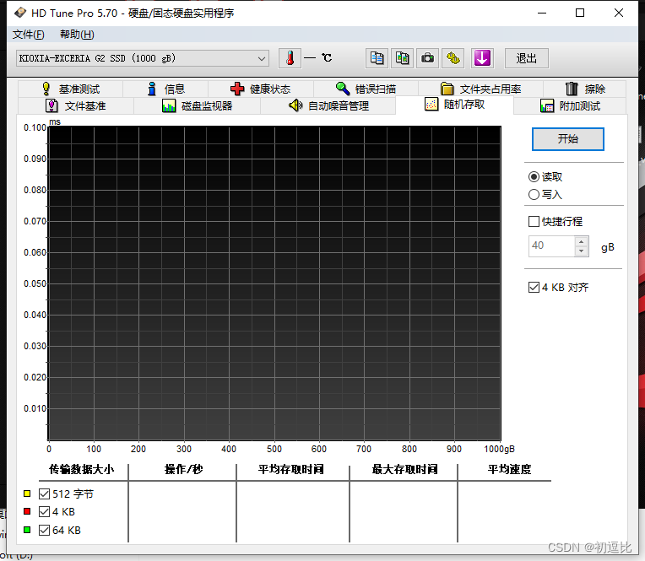Click the HD Tune Pro title bar app icon
The image size is (645, 561).
(x=19, y=13)
